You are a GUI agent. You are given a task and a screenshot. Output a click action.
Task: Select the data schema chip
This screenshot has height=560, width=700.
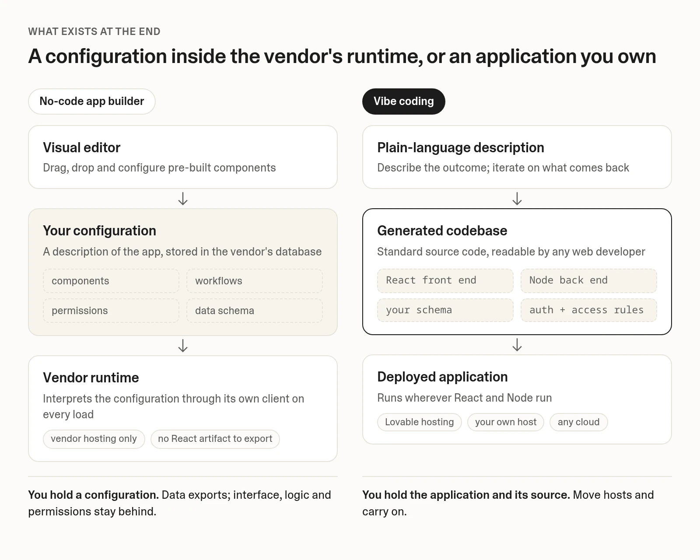255,311
